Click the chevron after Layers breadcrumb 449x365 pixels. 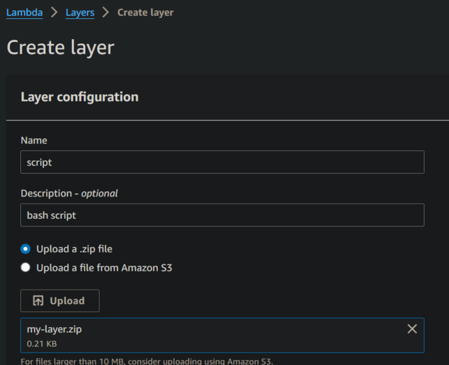tap(105, 12)
